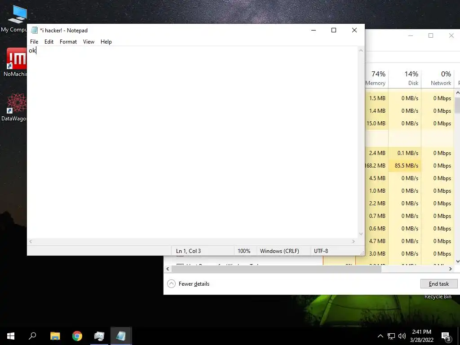Click Task Manager scroll left arrow
Image resolution: width=460 pixels, height=345 pixels.
[168, 269]
